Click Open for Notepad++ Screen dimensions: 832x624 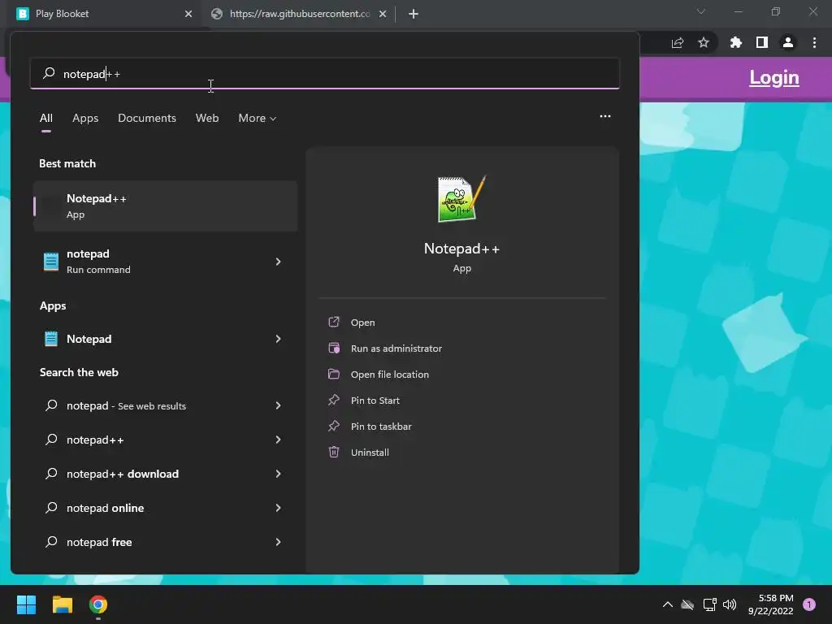point(363,323)
